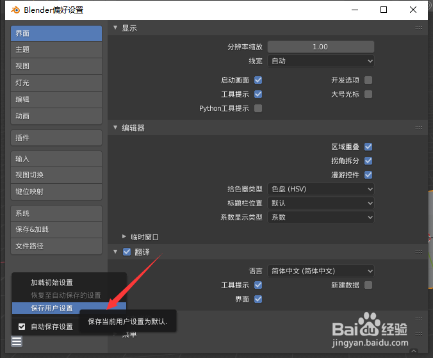Toggle the 界面 translation checkbox
The width and height of the screenshot is (433, 358).
coord(258,299)
